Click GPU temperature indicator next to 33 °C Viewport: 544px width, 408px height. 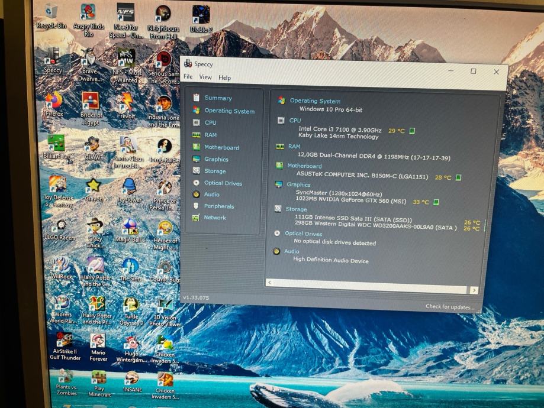[x=436, y=202]
